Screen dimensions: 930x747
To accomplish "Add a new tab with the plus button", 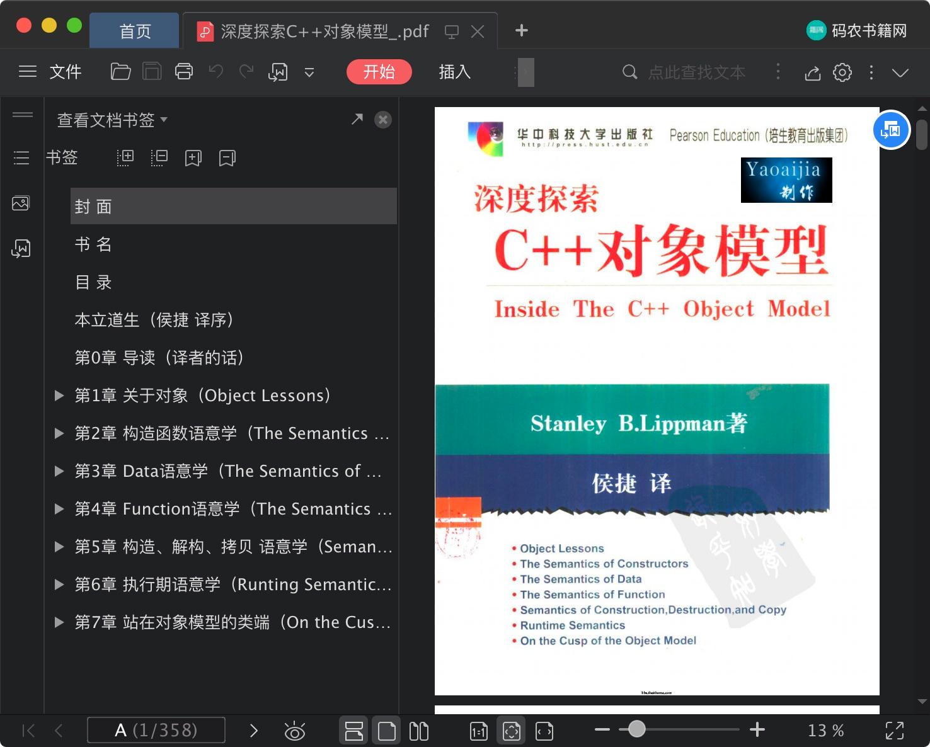I will point(522,30).
